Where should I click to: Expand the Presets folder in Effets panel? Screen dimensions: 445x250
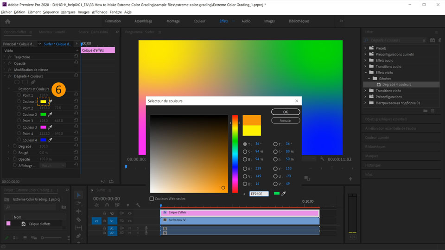tap(365, 48)
